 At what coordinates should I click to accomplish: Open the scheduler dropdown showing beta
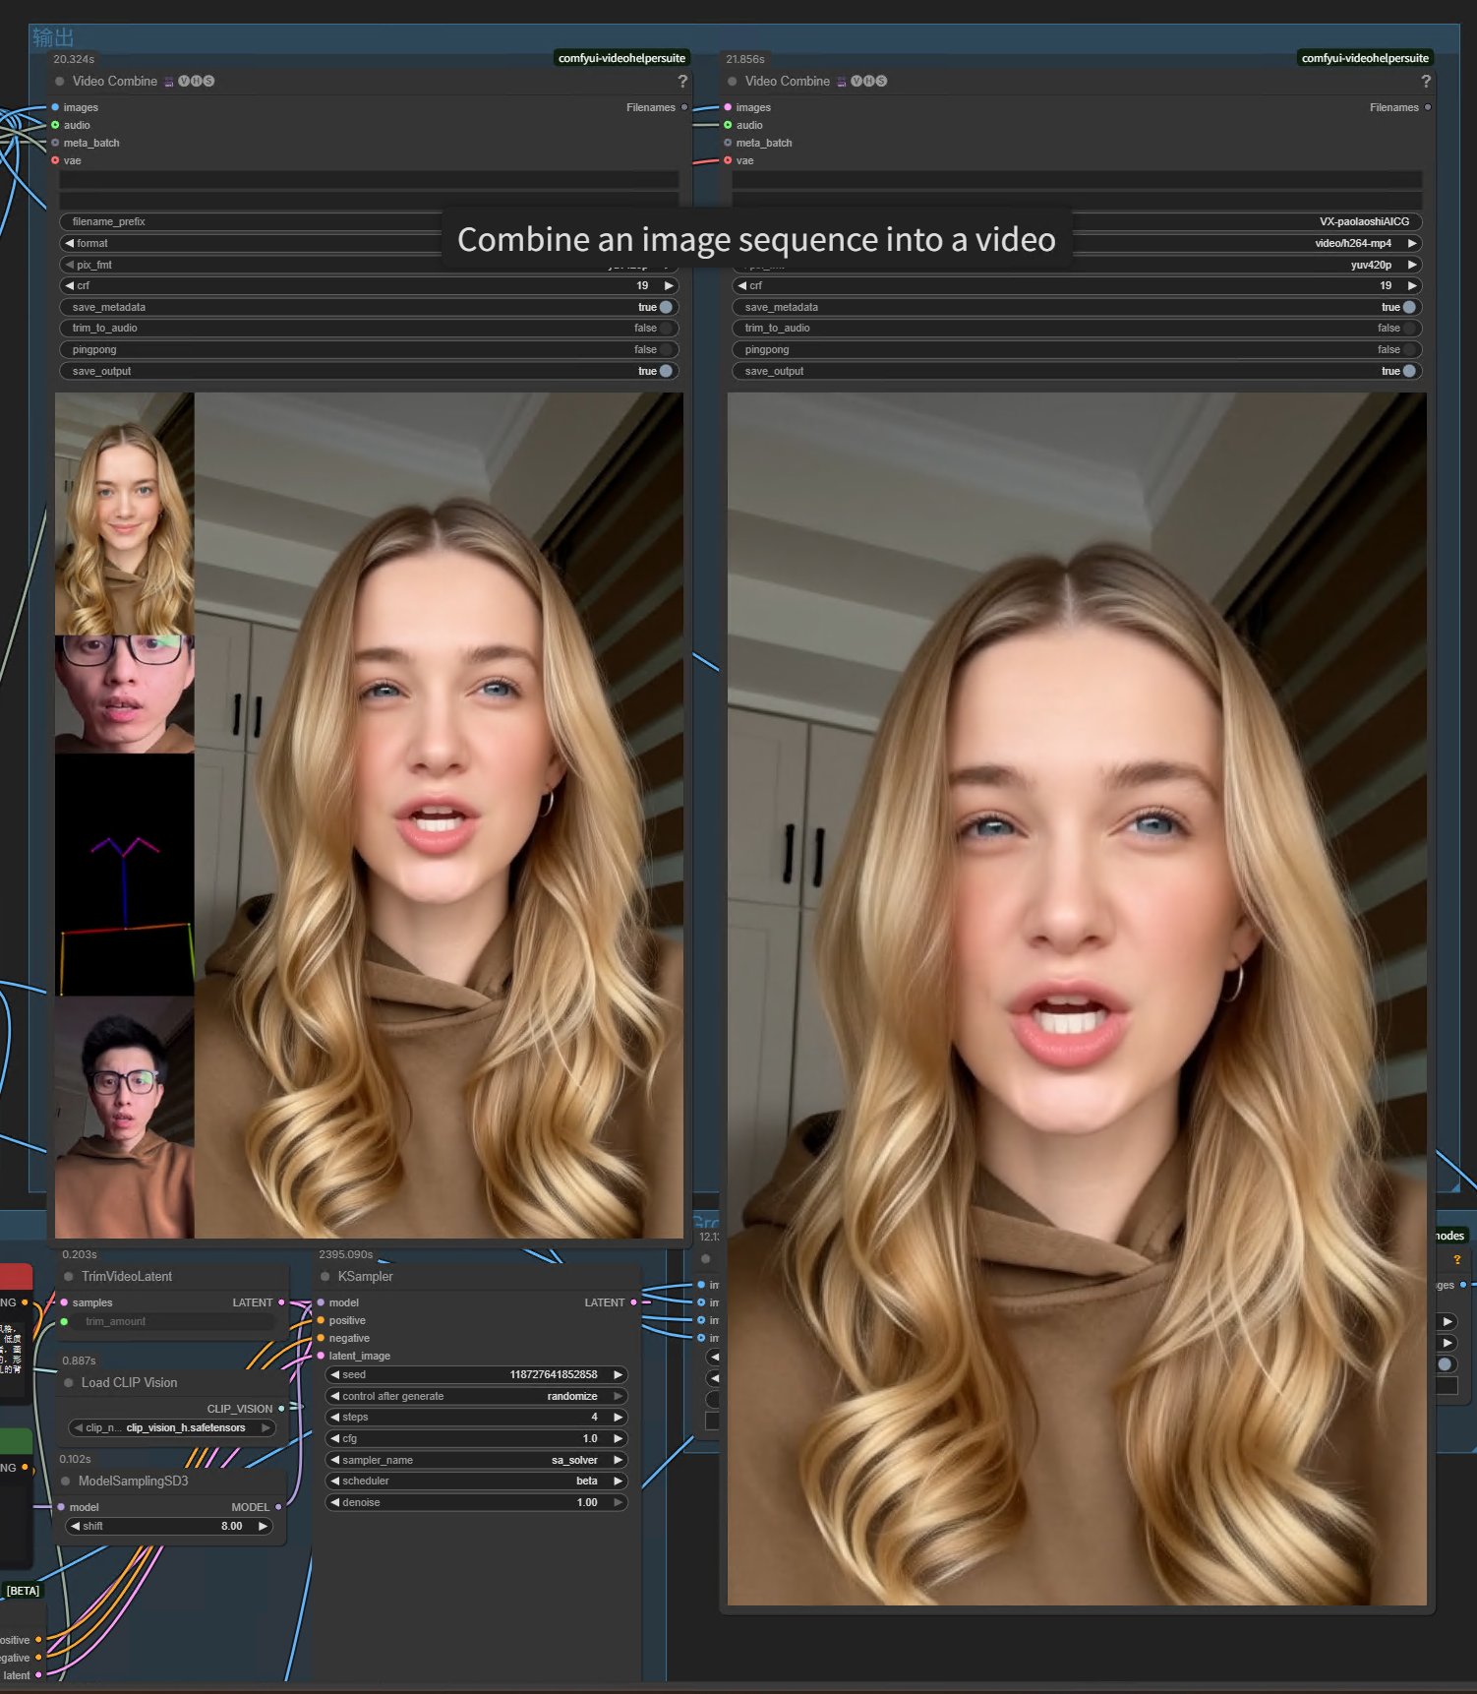click(477, 1481)
